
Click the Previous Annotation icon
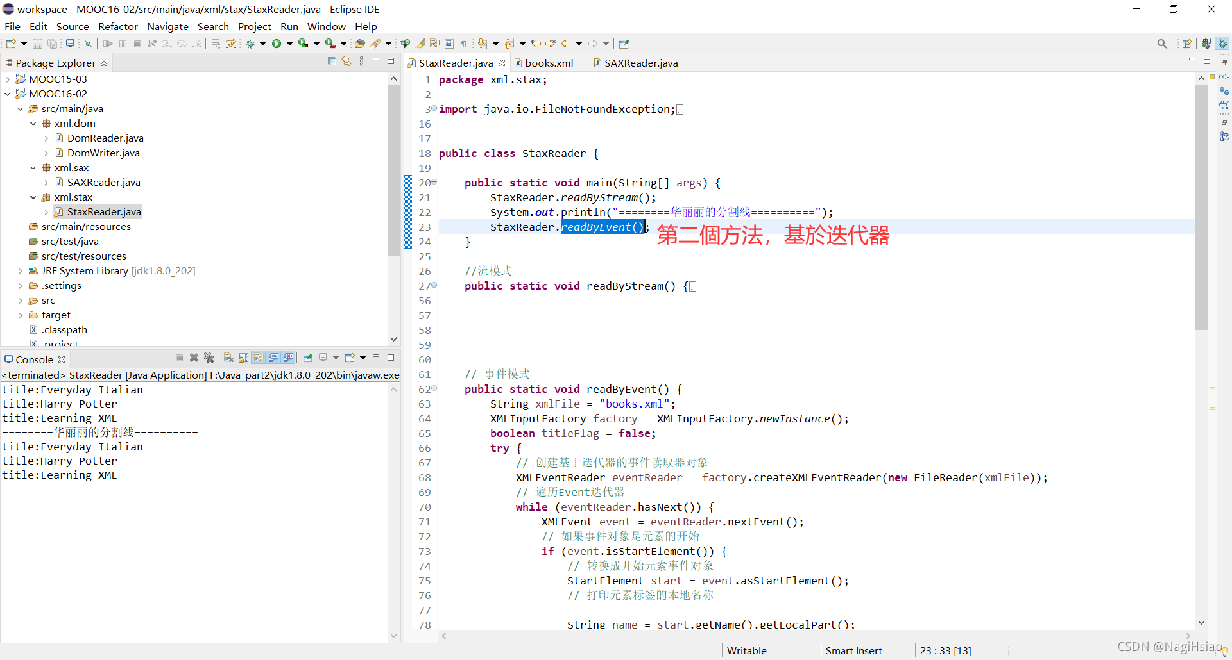pos(509,44)
